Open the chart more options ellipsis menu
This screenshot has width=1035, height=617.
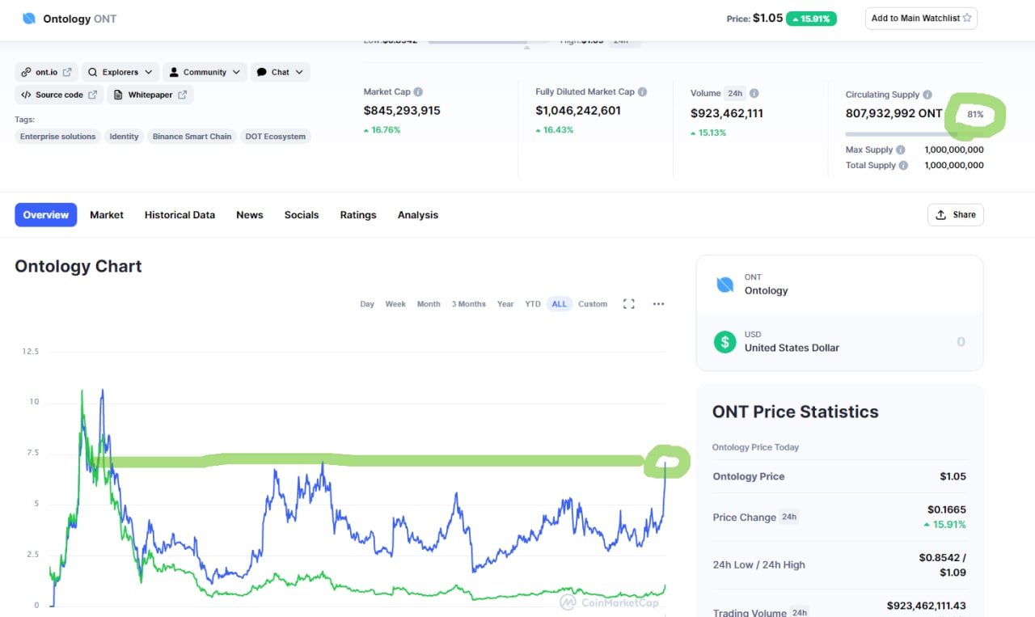coord(658,304)
